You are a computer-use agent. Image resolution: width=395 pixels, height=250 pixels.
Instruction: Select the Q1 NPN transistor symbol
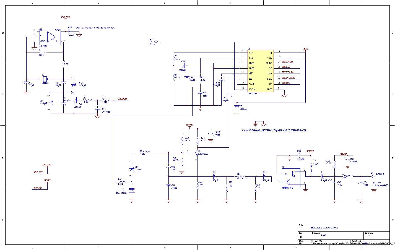point(197,152)
